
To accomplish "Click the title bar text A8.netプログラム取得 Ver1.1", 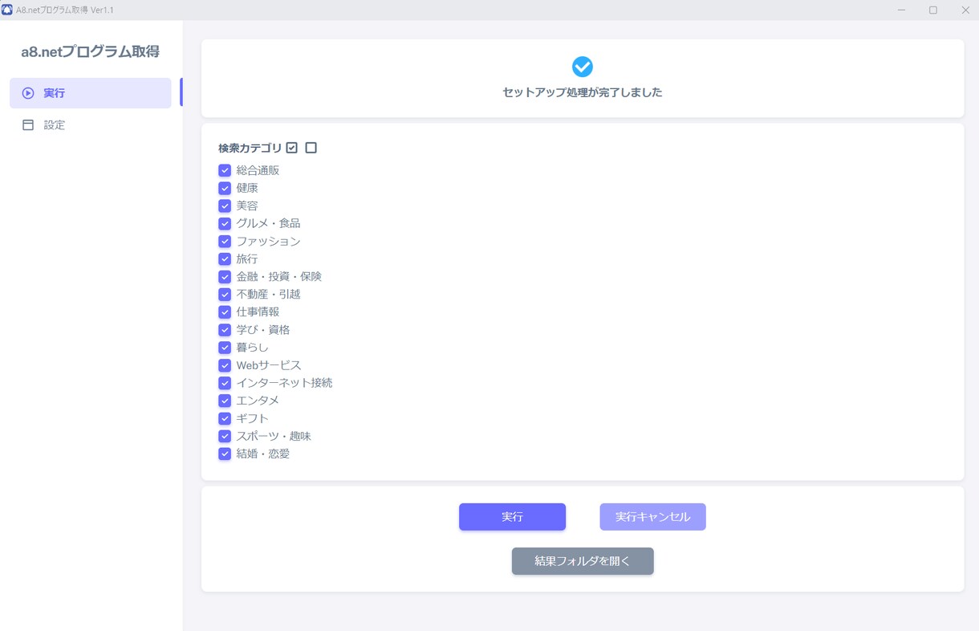I will click(x=65, y=10).
